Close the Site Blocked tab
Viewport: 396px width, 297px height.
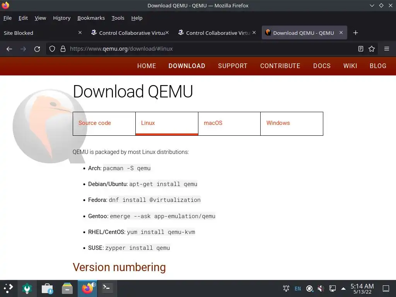point(80,32)
